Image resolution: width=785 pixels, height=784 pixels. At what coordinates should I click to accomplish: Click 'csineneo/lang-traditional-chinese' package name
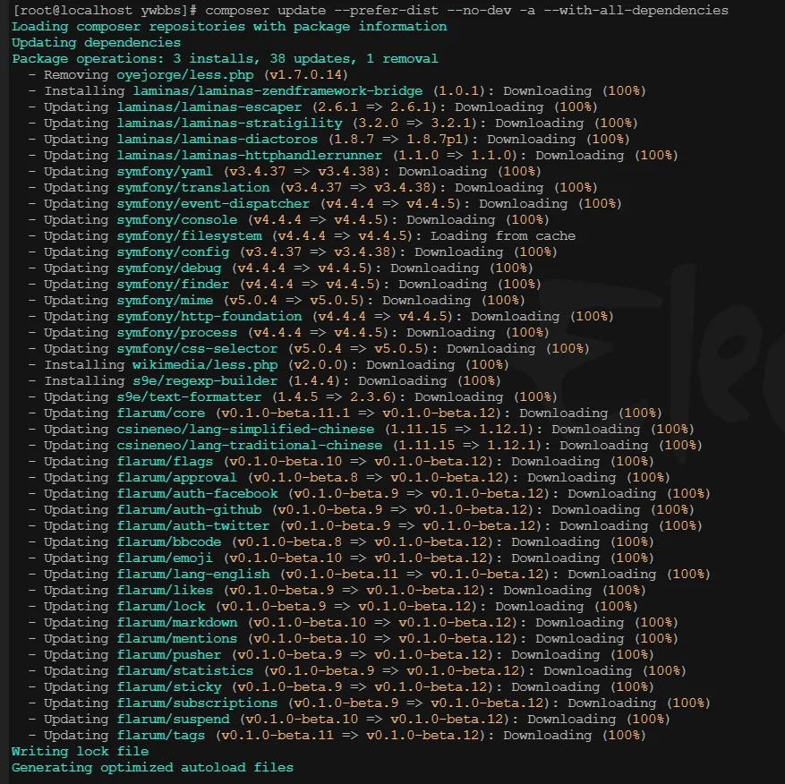click(250, 445)
